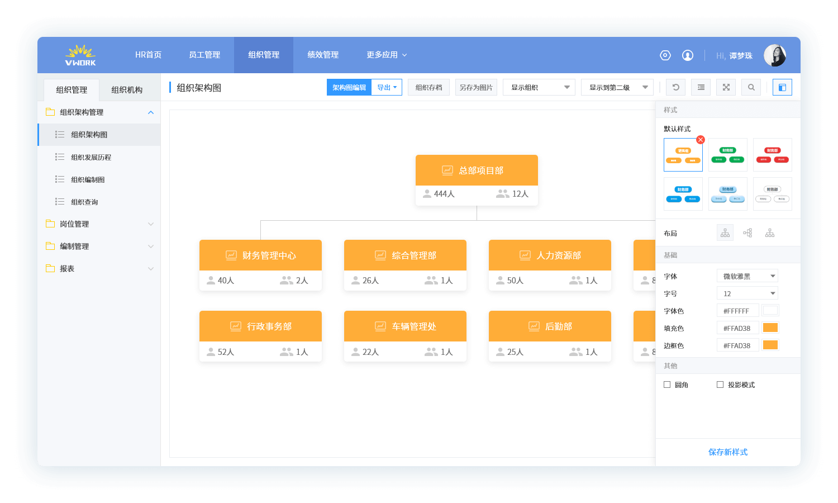Image resolution: width=838 pixels, height=503 pixels.
Task: Select the solid blue style thumbnail
Action: (x=683, y=194)
